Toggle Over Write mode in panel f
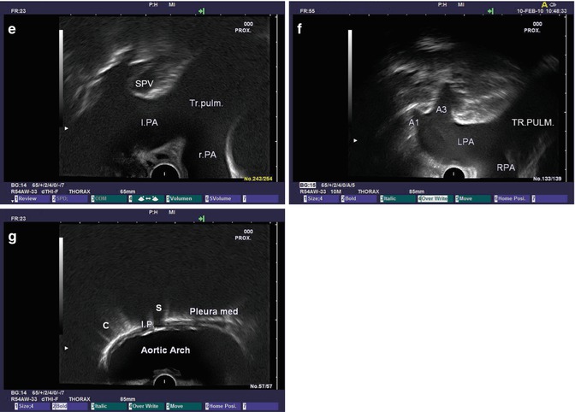Screen dimensions: 575x412 click(435, 198)
